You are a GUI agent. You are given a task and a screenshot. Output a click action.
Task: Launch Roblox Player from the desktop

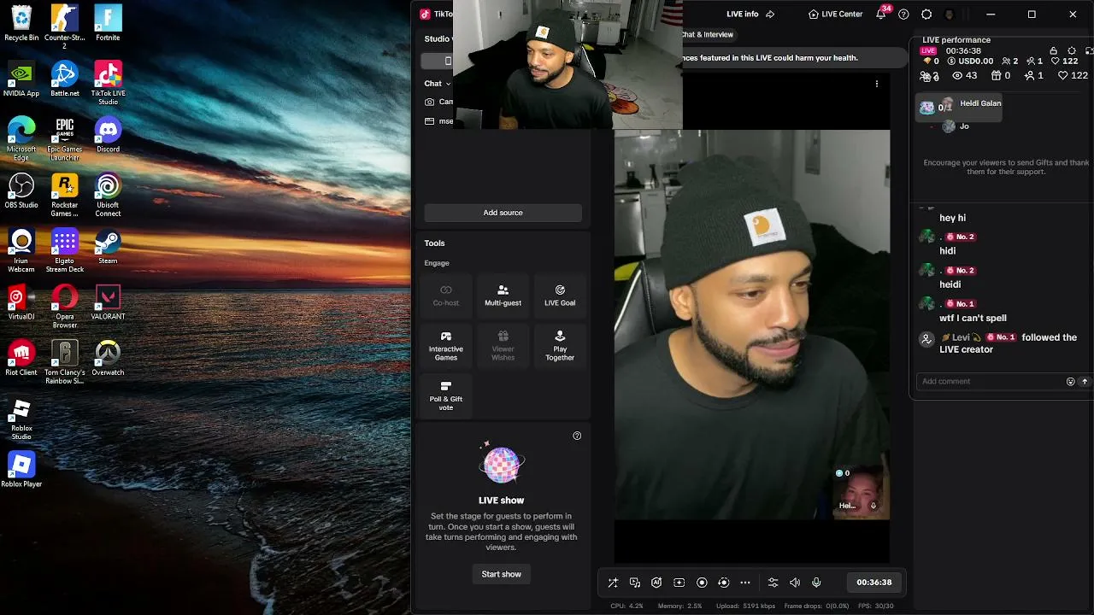pos(21,470)
